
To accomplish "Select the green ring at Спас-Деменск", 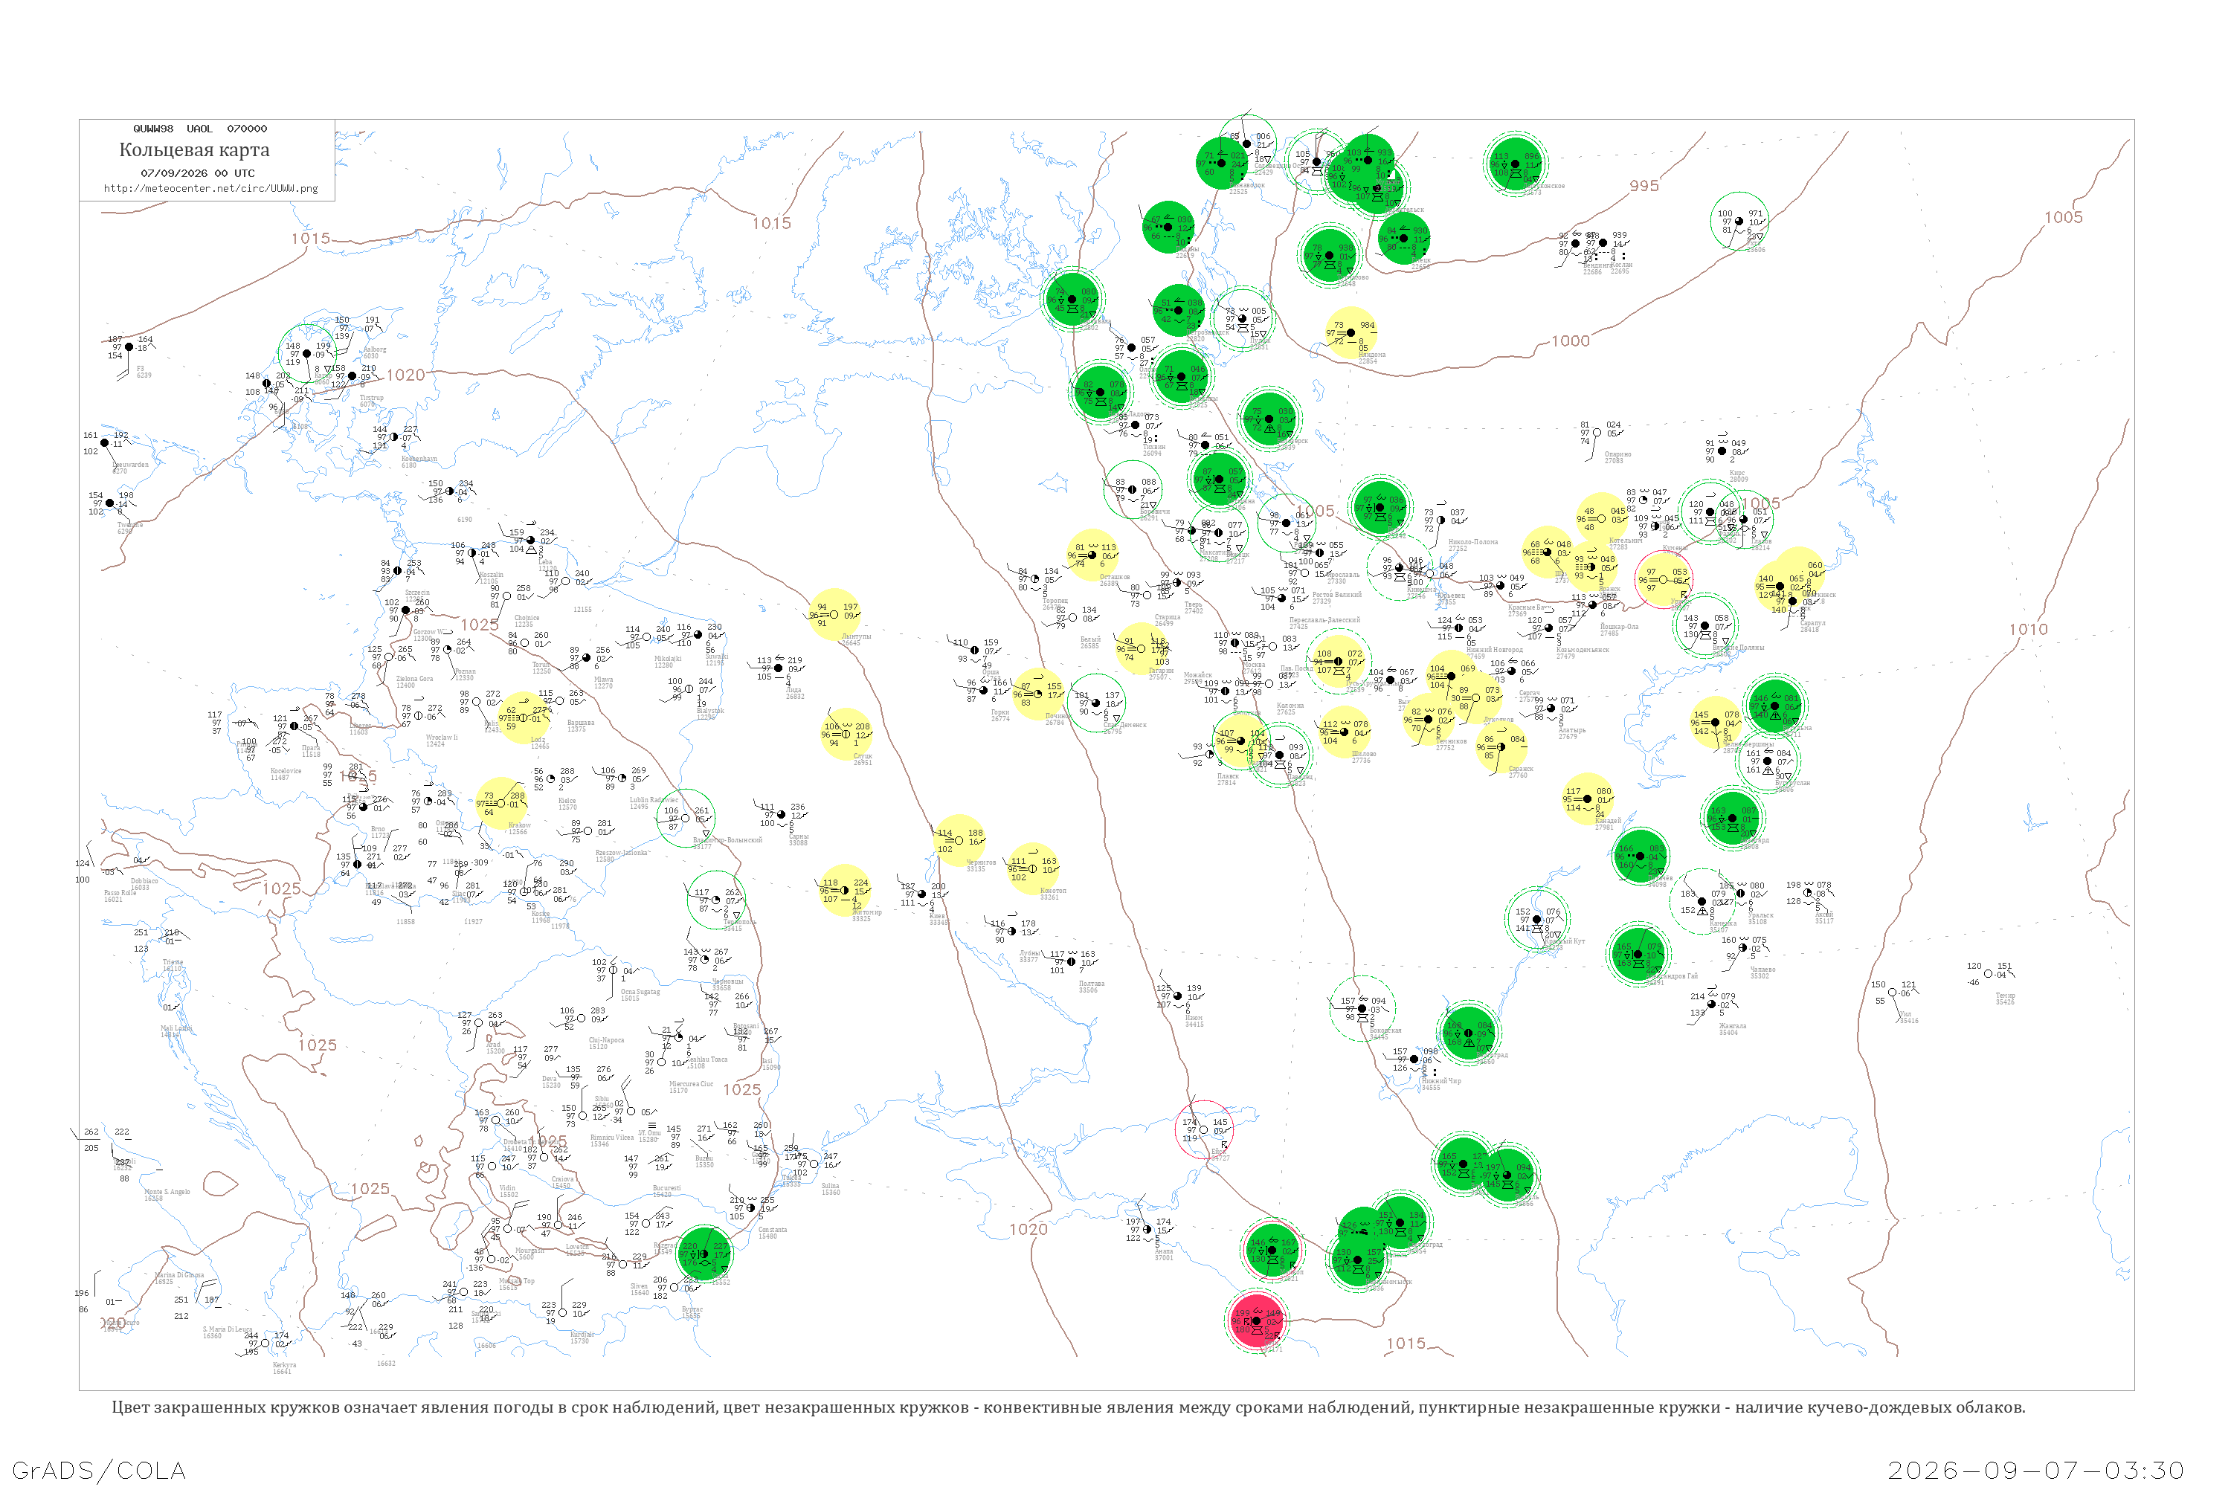I will (x=1096, y=703).
